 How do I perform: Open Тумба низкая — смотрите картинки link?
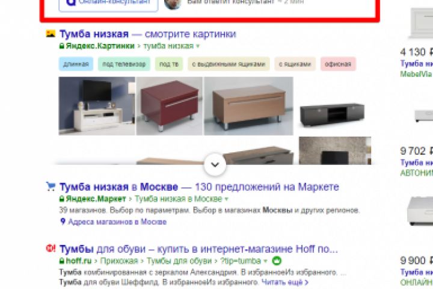(148, 34)
